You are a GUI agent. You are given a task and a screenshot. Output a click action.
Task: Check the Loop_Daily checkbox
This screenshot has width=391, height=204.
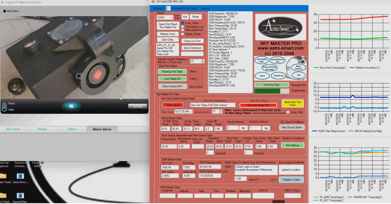click(288, 112)
